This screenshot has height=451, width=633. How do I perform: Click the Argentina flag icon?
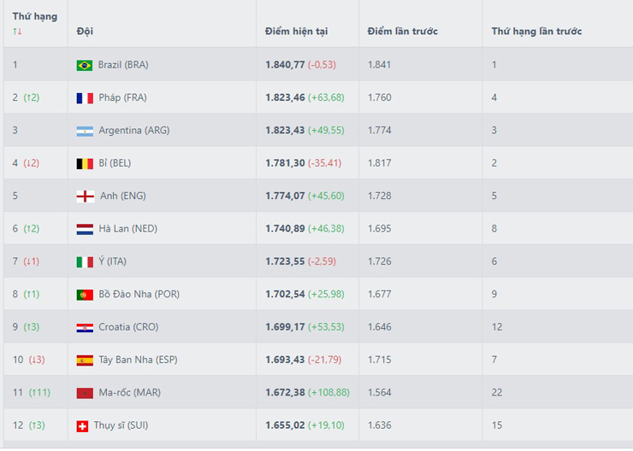pyautogui.click(x=84, y=131)
